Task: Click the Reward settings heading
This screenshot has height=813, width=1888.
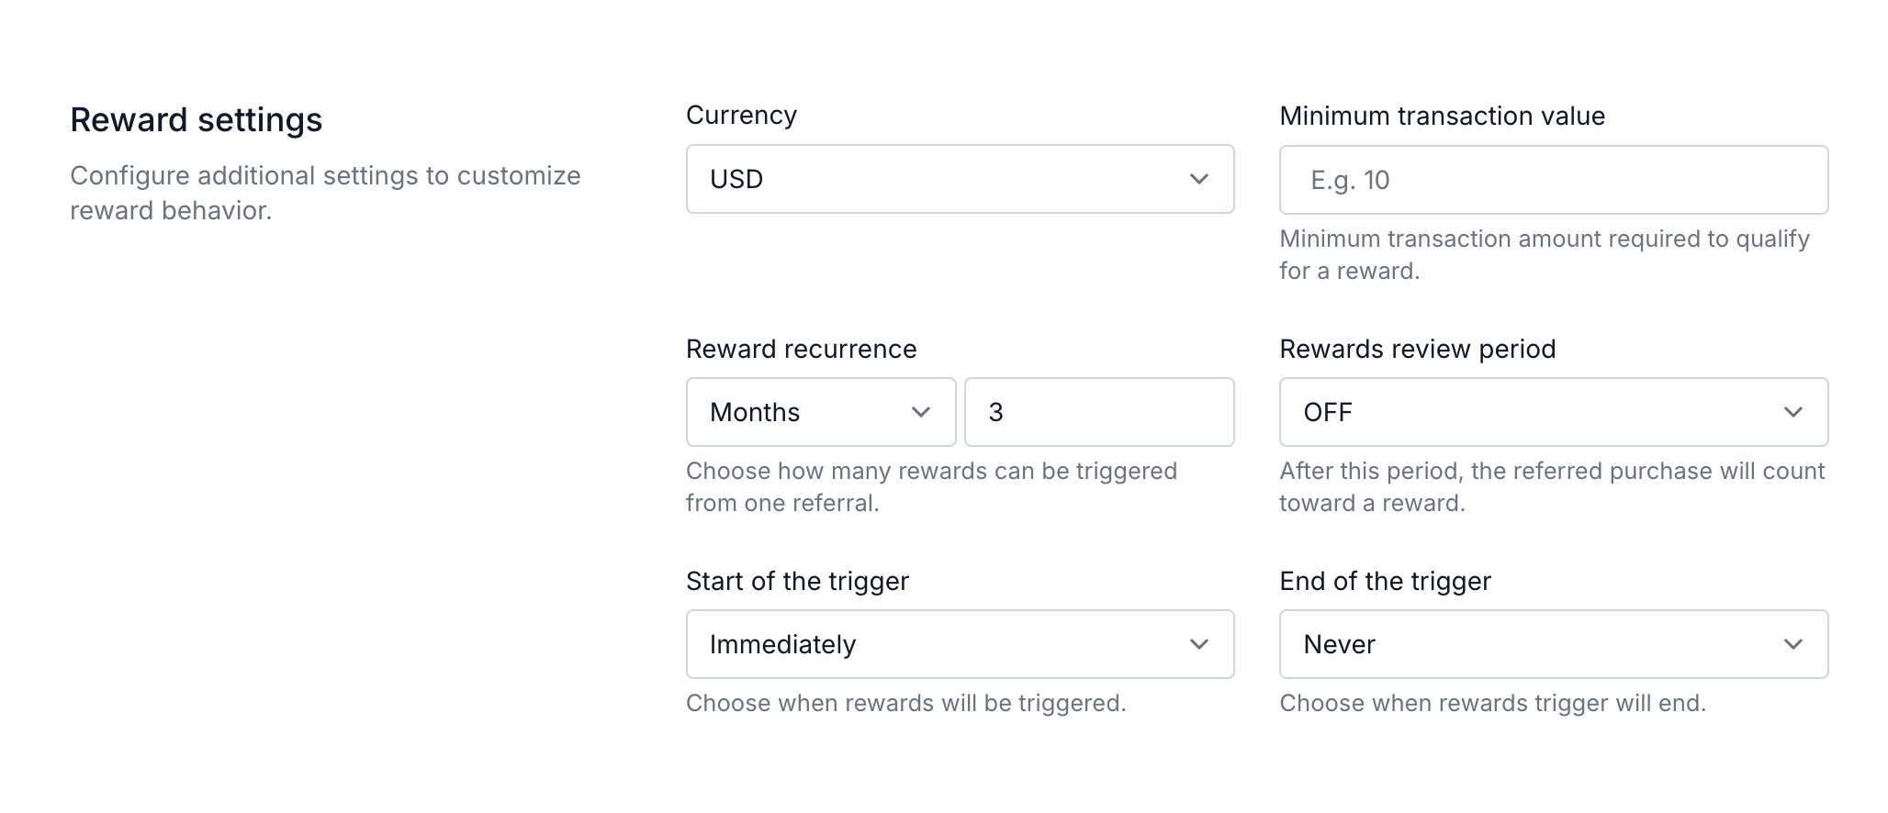Action: (x=196, y=120)
